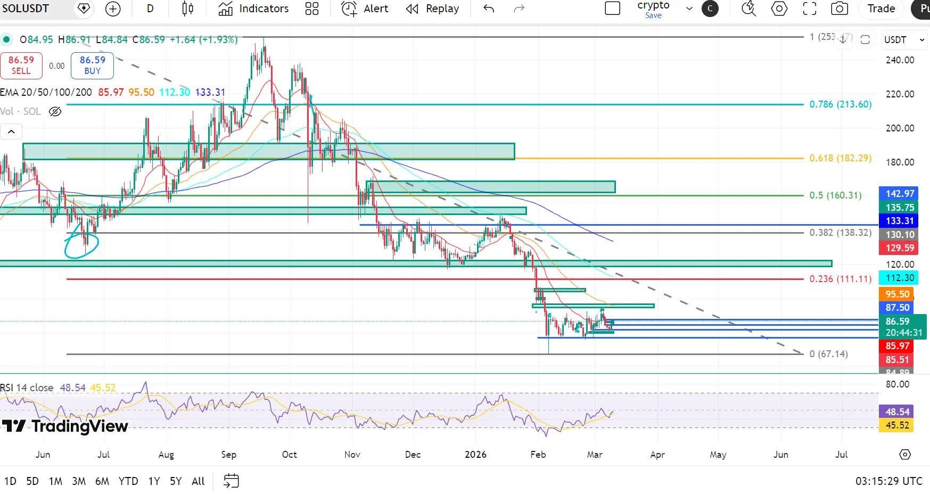
Task: Click the 86.59 SELL button
Action: (21, 65)
